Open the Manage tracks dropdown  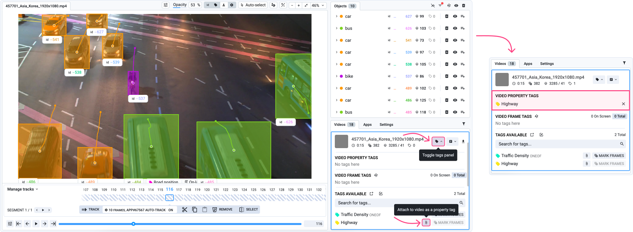click(23, 189)
